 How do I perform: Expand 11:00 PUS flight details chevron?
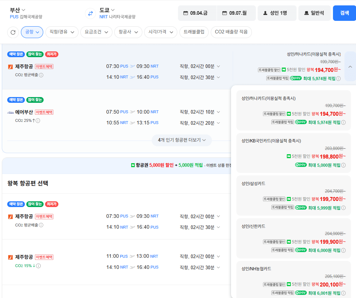(218, 256)
